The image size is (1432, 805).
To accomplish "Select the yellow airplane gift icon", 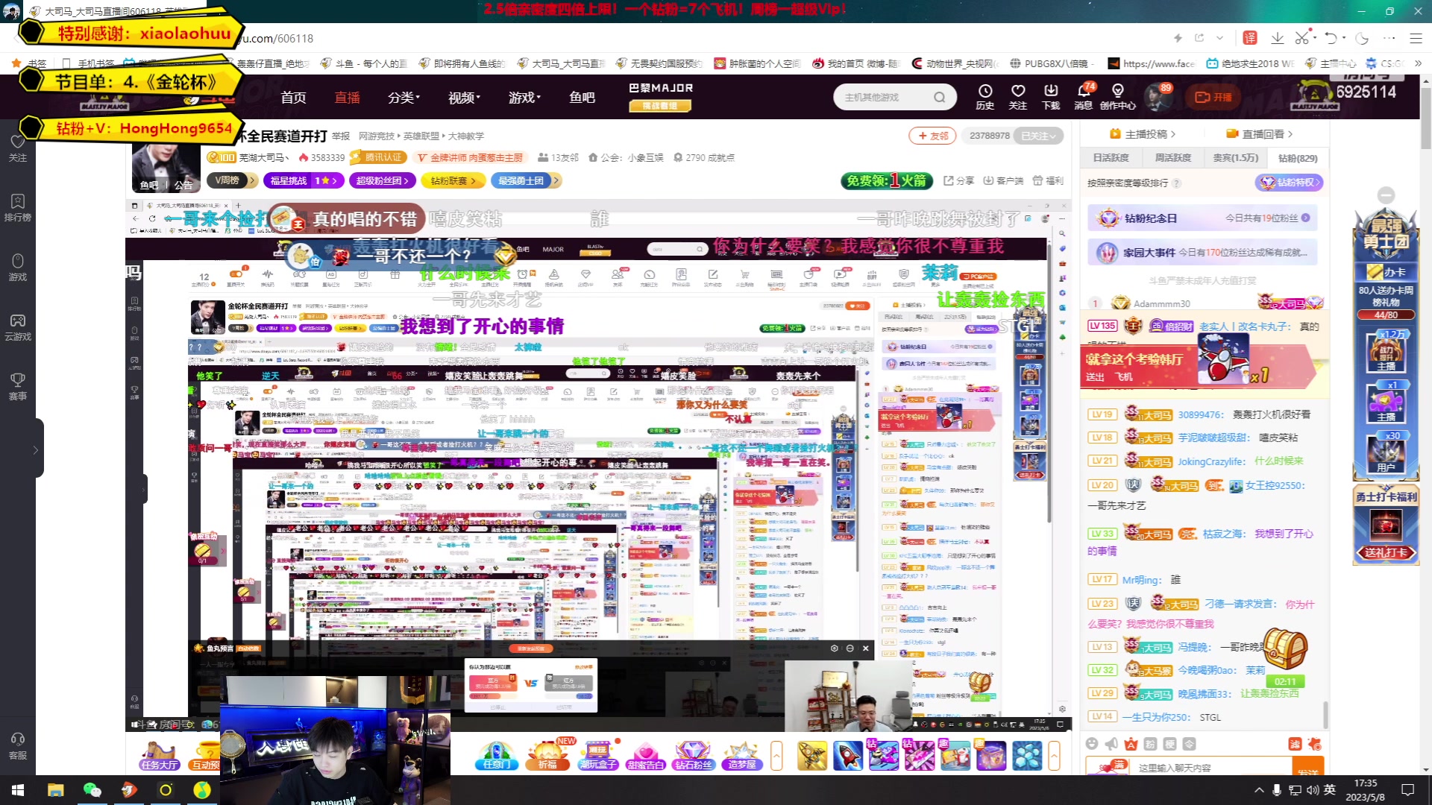I will click(811, 755).
